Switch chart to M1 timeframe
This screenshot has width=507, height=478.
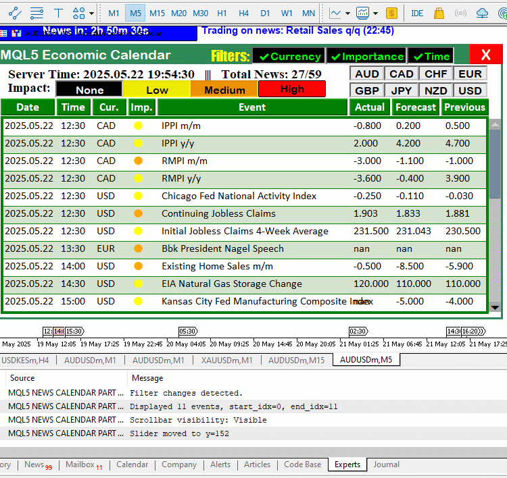tap(114, 14)
